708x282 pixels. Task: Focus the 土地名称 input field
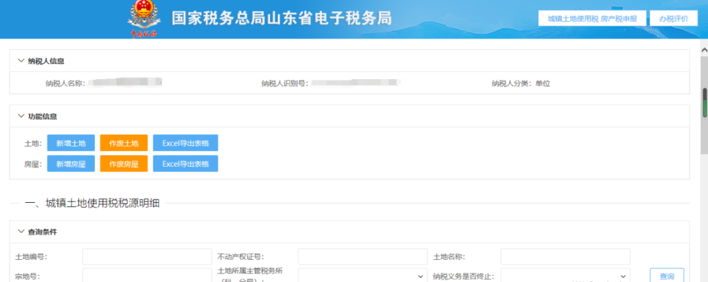565,256
